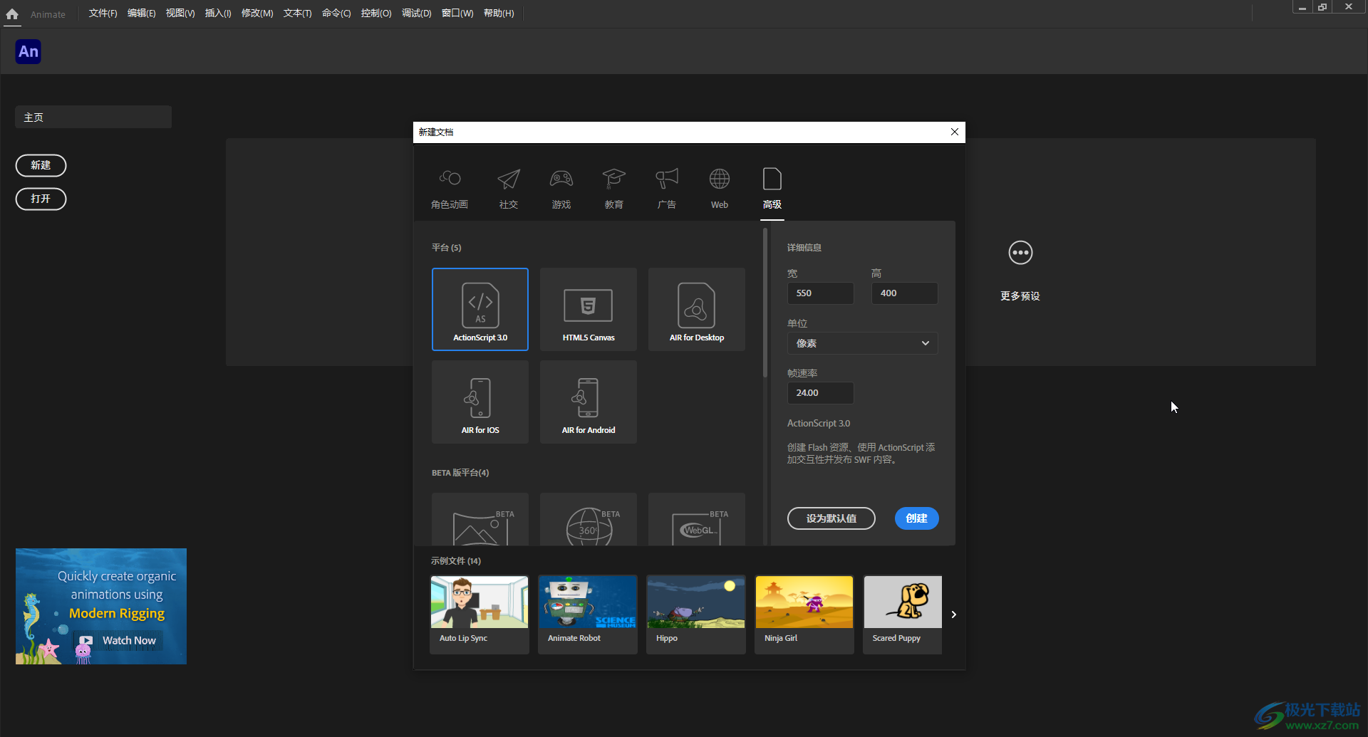
Task: Open the 编辑(E) menu
Action: 141,14
